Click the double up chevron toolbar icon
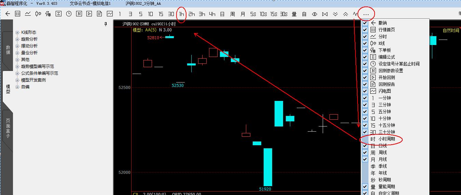This screenshot has width=461, height=195. tap(345, 14)
